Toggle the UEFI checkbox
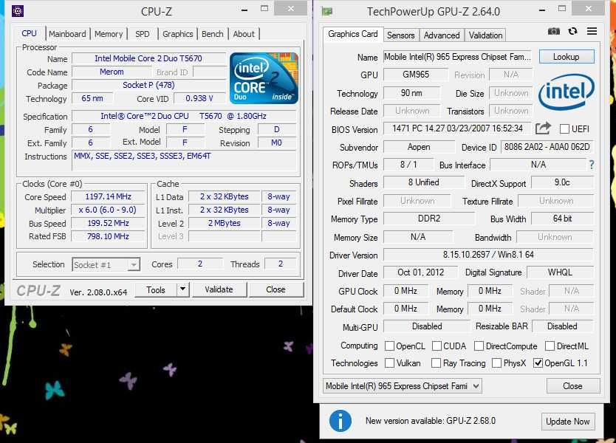This screenshot has height=443, width=616. click(x=564, y=128)
